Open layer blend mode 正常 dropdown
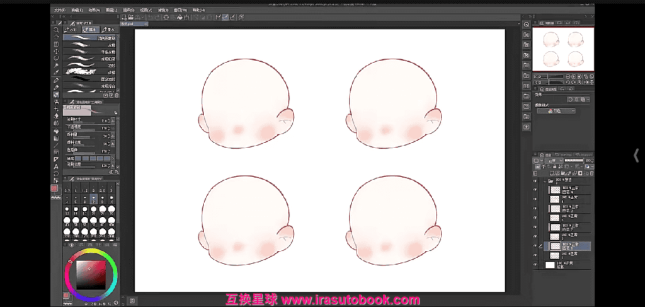645x307 pixels. [554, 160]
